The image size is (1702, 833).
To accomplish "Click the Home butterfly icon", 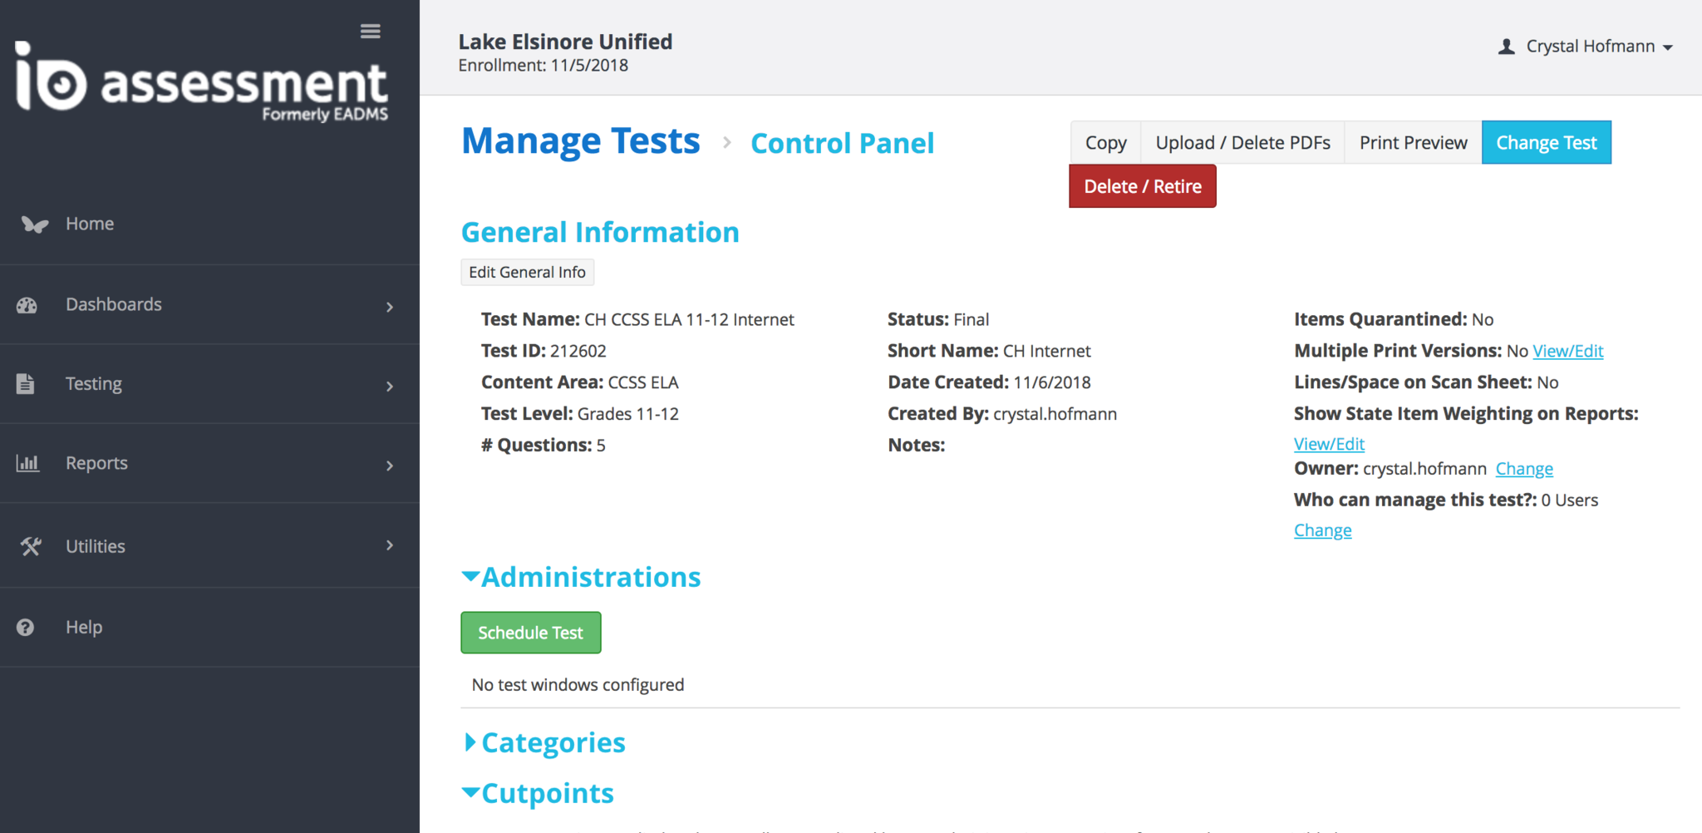I will [34, 224].
